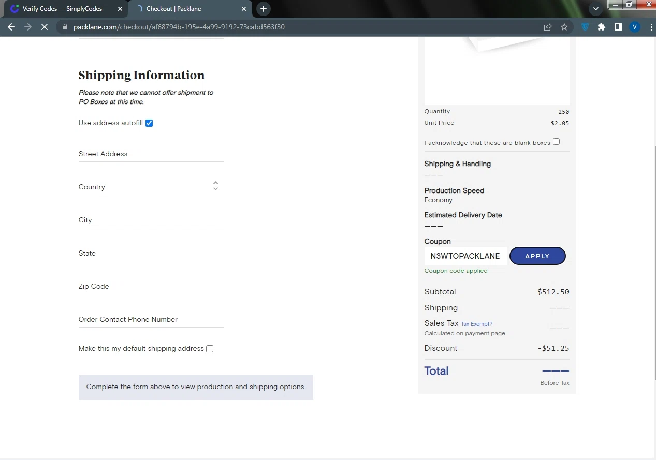Viewport: 656px width, 460px height.
Task: Click the 'Before Tax' note
Action: pos(555,383)
